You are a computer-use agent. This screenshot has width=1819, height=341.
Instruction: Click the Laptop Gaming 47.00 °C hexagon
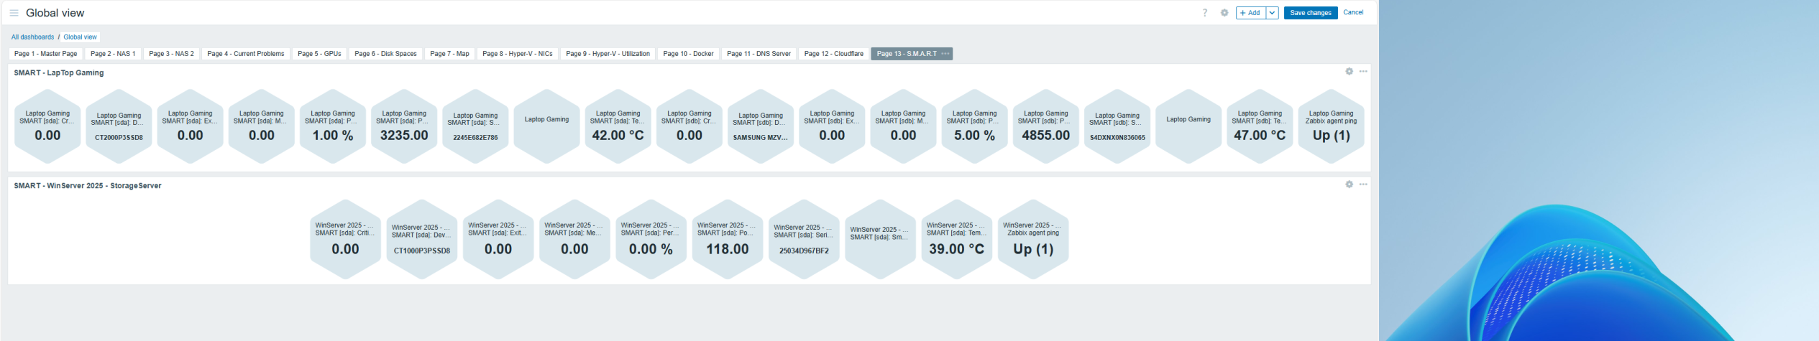(x=1260, y=126)
